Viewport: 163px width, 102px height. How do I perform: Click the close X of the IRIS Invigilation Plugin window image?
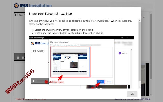[132, 37]
